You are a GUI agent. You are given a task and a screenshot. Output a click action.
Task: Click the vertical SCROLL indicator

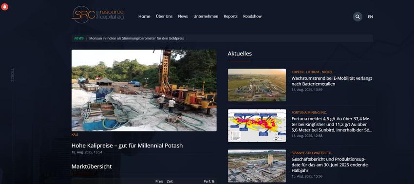coord(12,74)
